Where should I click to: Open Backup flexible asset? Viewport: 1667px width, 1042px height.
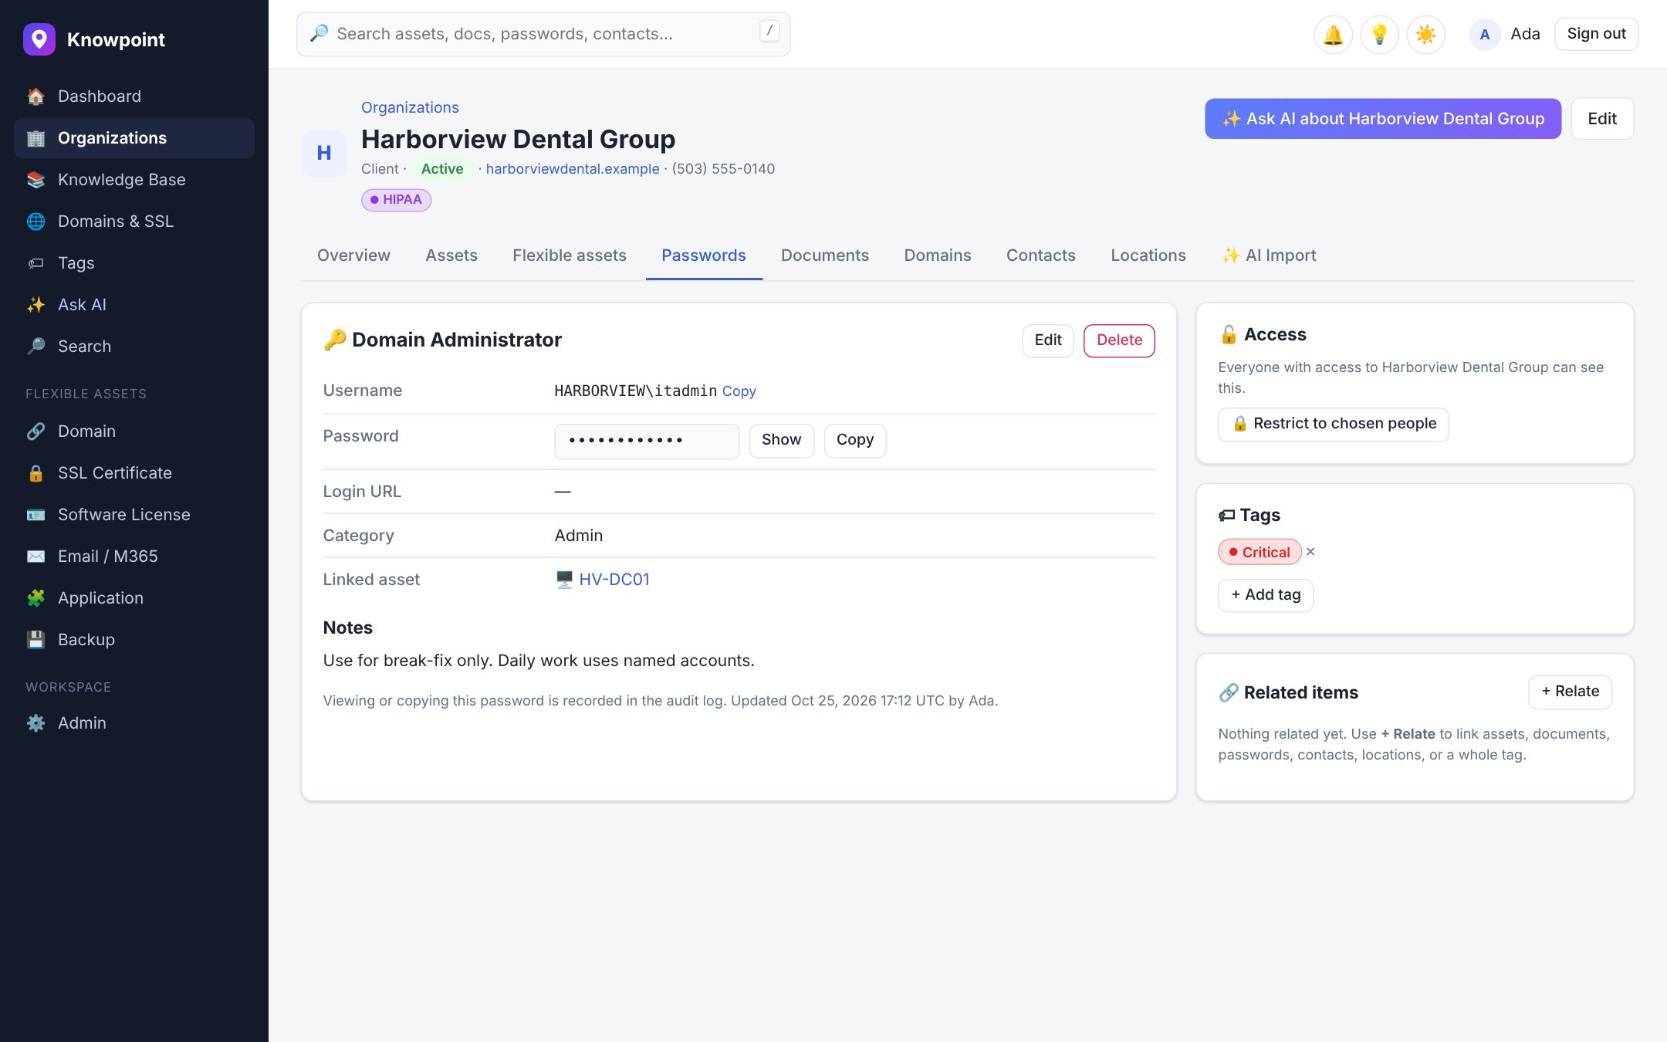coord(134,640)
